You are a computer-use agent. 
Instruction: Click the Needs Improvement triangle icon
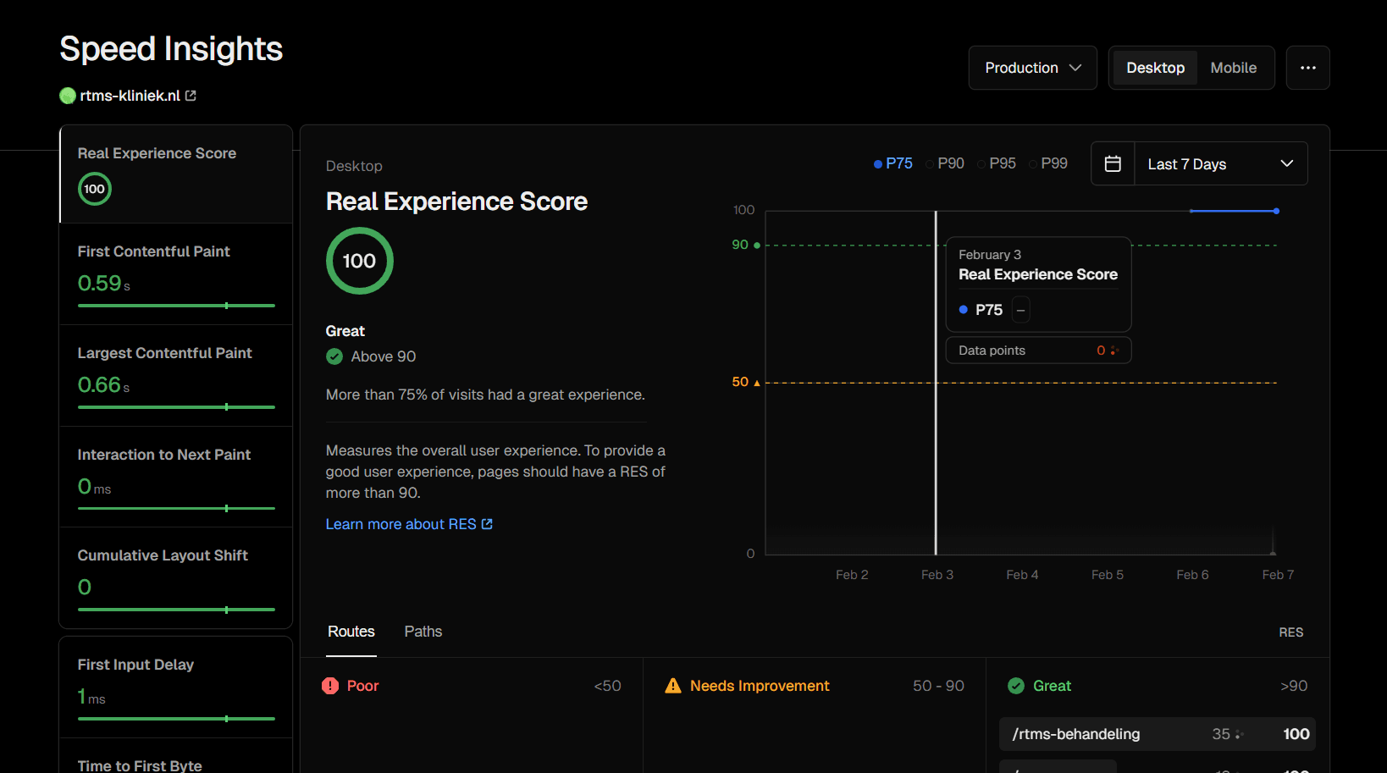(673, 686)
